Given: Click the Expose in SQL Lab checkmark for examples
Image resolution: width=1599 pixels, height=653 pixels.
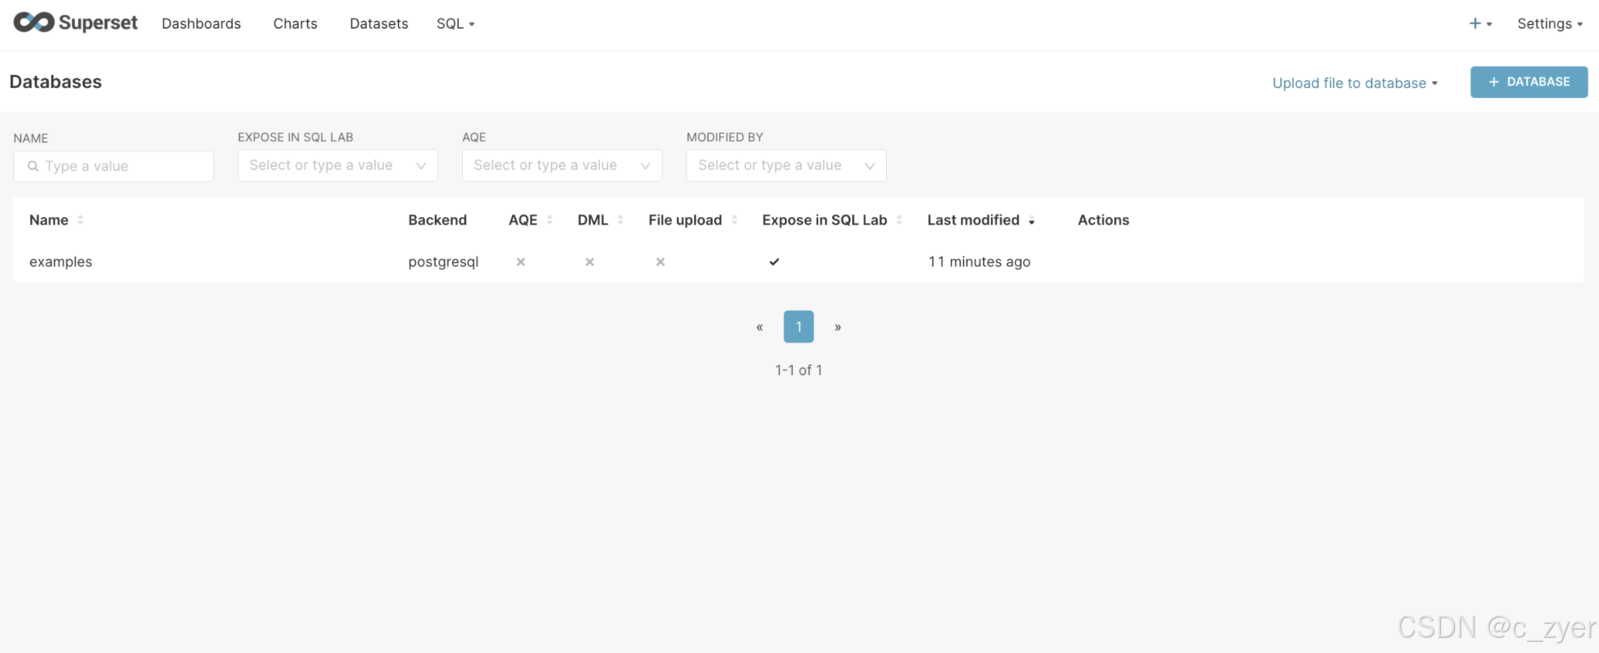Looking at the screenshot, I should click(774, 262).
